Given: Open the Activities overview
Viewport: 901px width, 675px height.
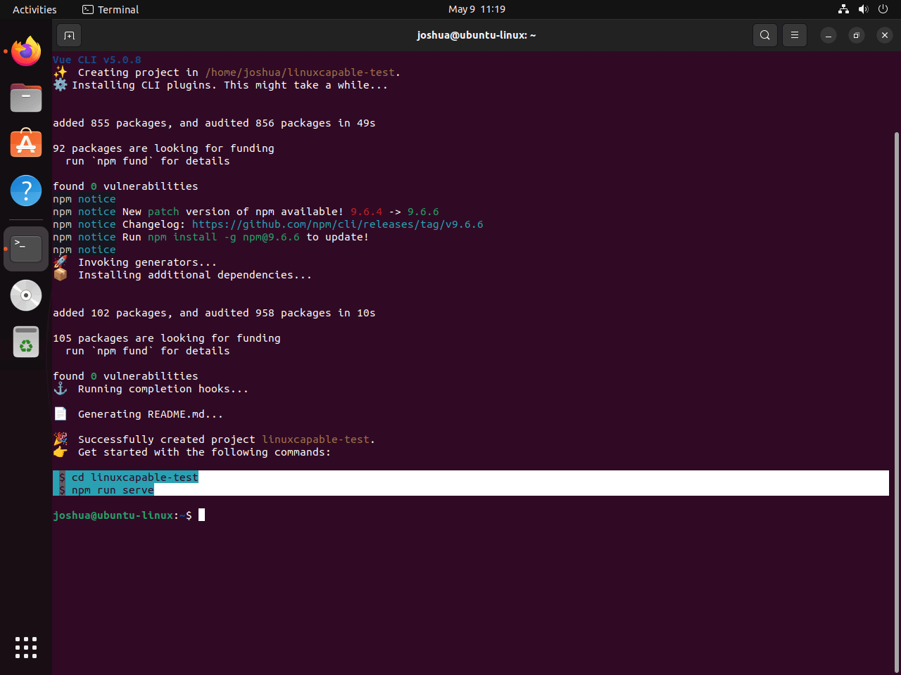Looking at the screenshot, I should pyautogui.click(x=34, y=9).
